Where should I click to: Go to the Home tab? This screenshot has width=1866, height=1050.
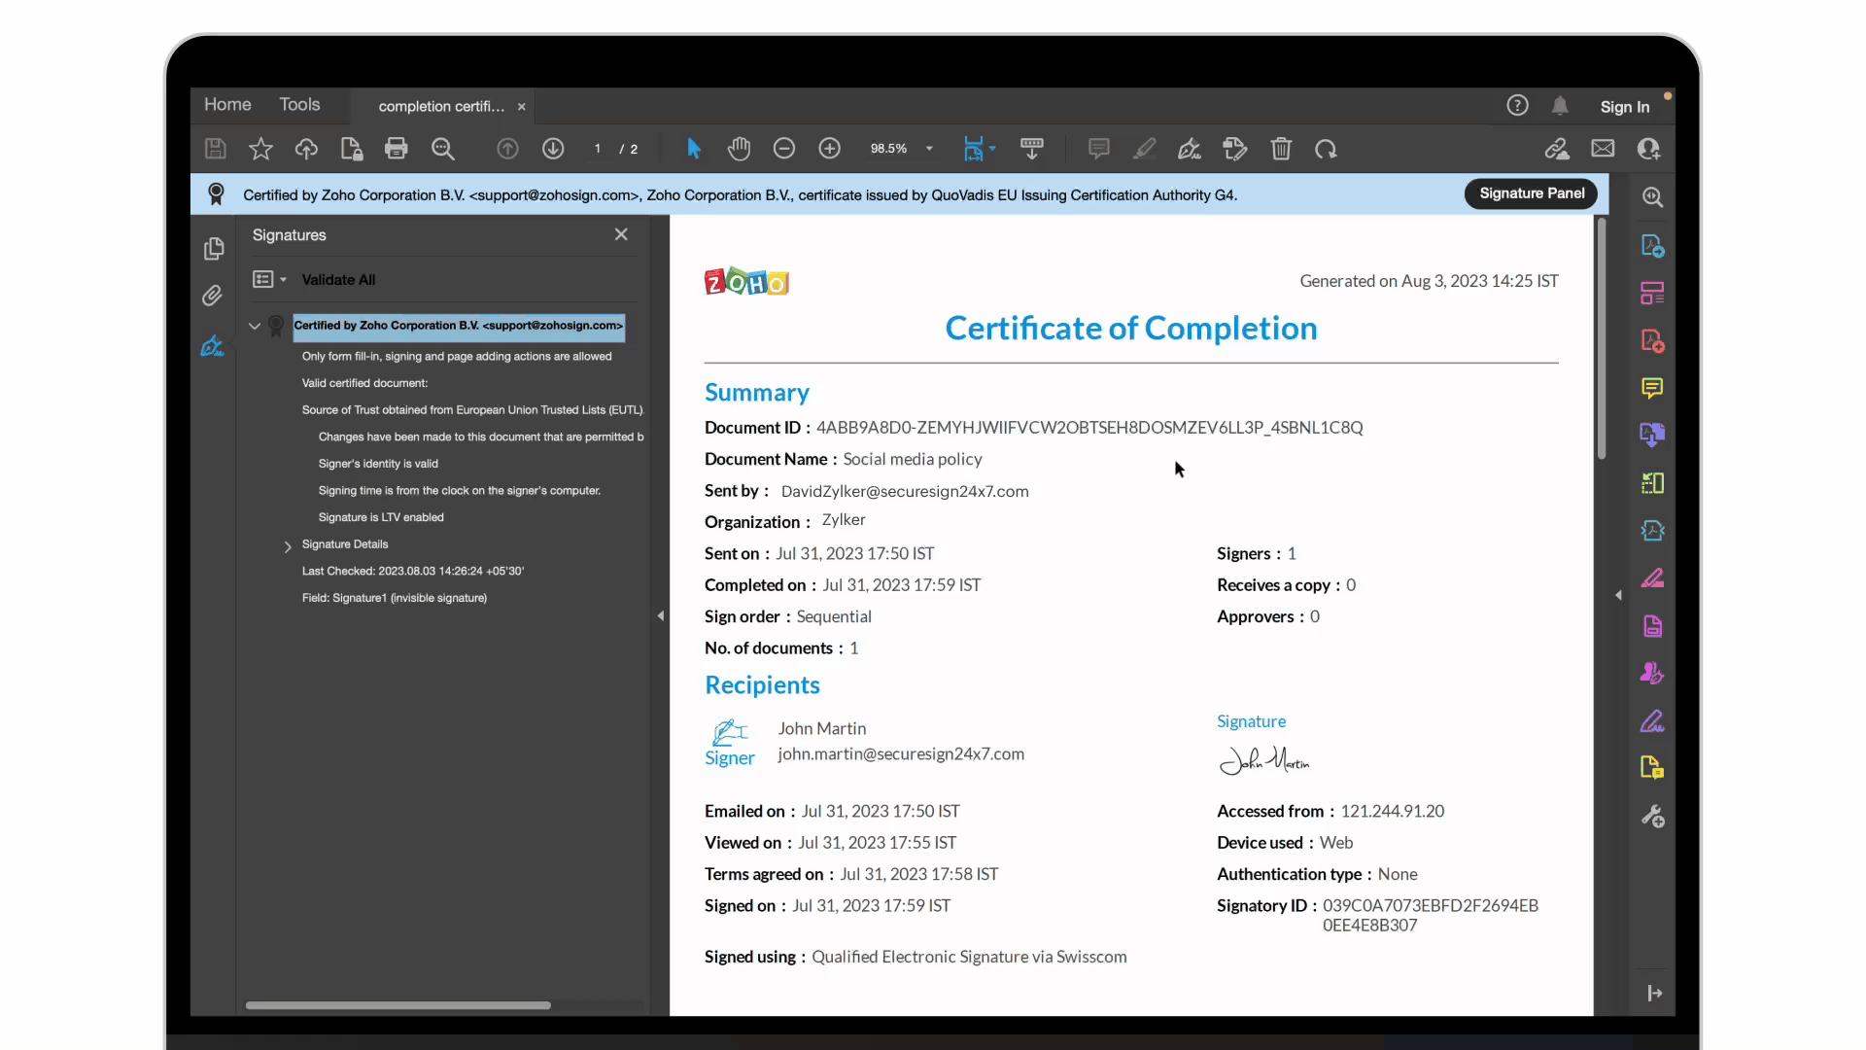pos(227,104)
